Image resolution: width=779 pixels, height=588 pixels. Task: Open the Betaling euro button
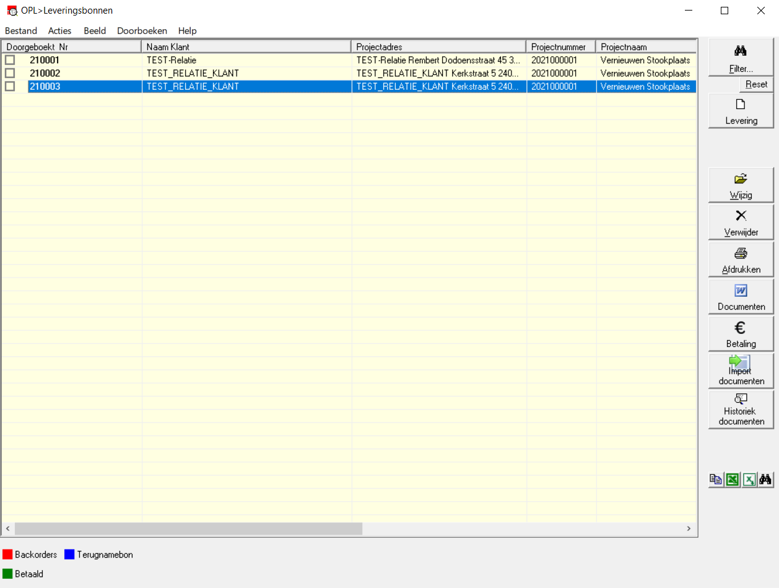coord(741,334)
